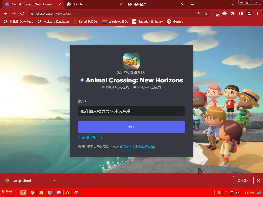The image size is (263, 197).
Task: Reload the Discord invite page
Action: point(22,13)
